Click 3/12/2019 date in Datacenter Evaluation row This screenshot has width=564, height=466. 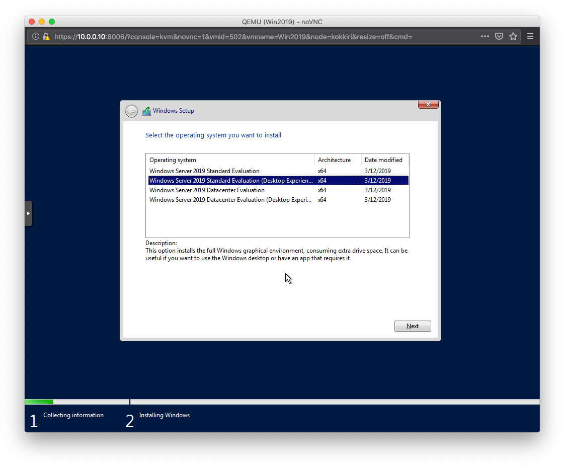377,190
